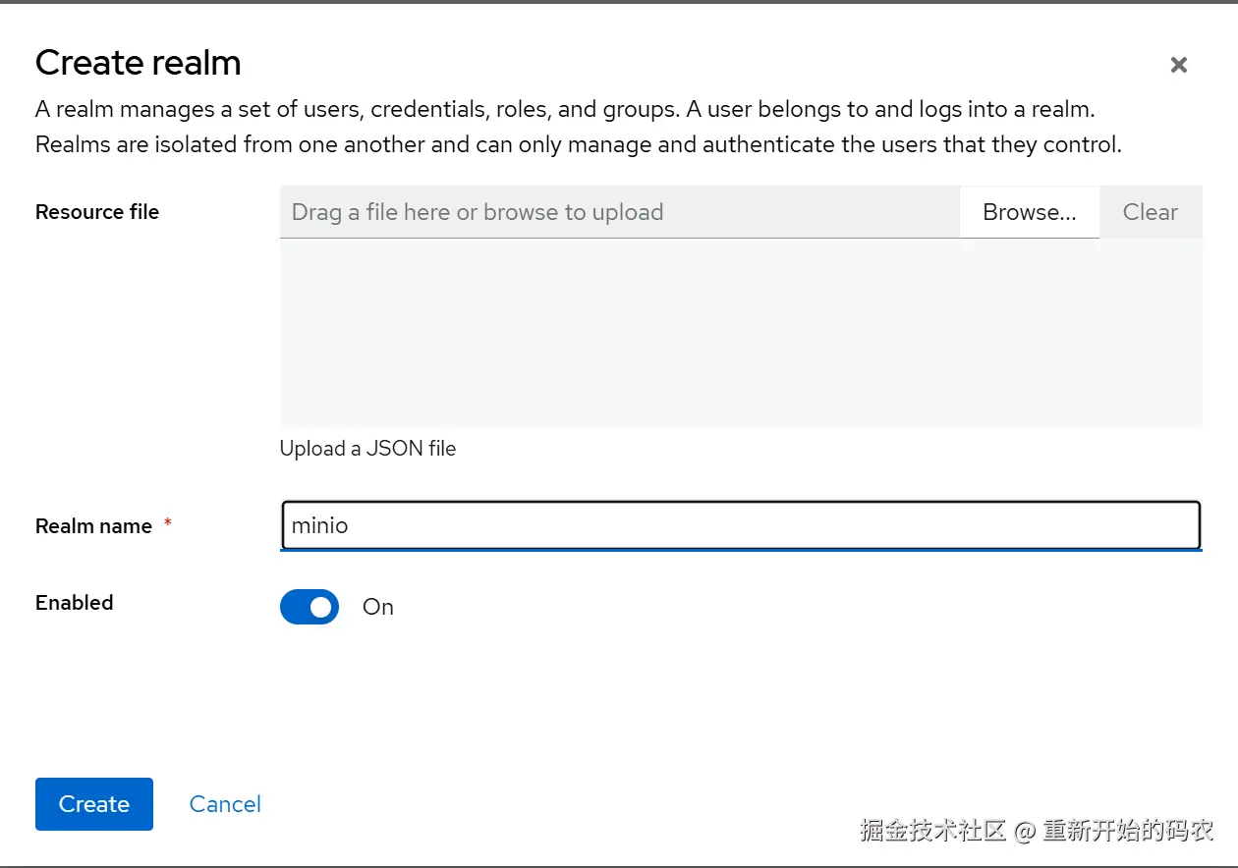Click the Realm name field label
Image resolution: width=1238 pixels, height=868 pixels.
[x=93, y=526]
